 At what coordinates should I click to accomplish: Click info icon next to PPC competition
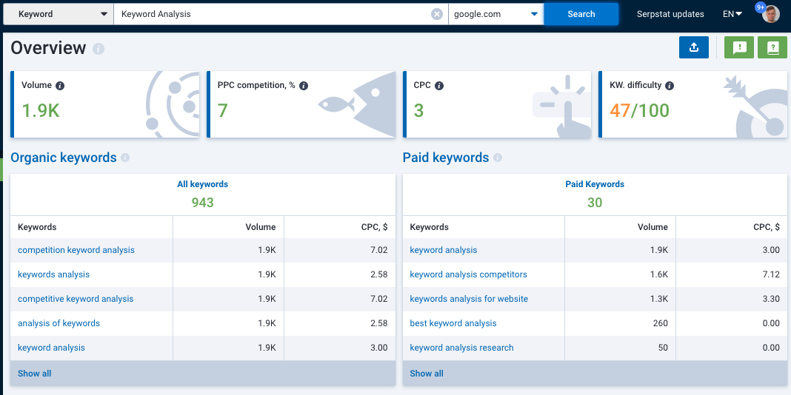tap(304, 86)
